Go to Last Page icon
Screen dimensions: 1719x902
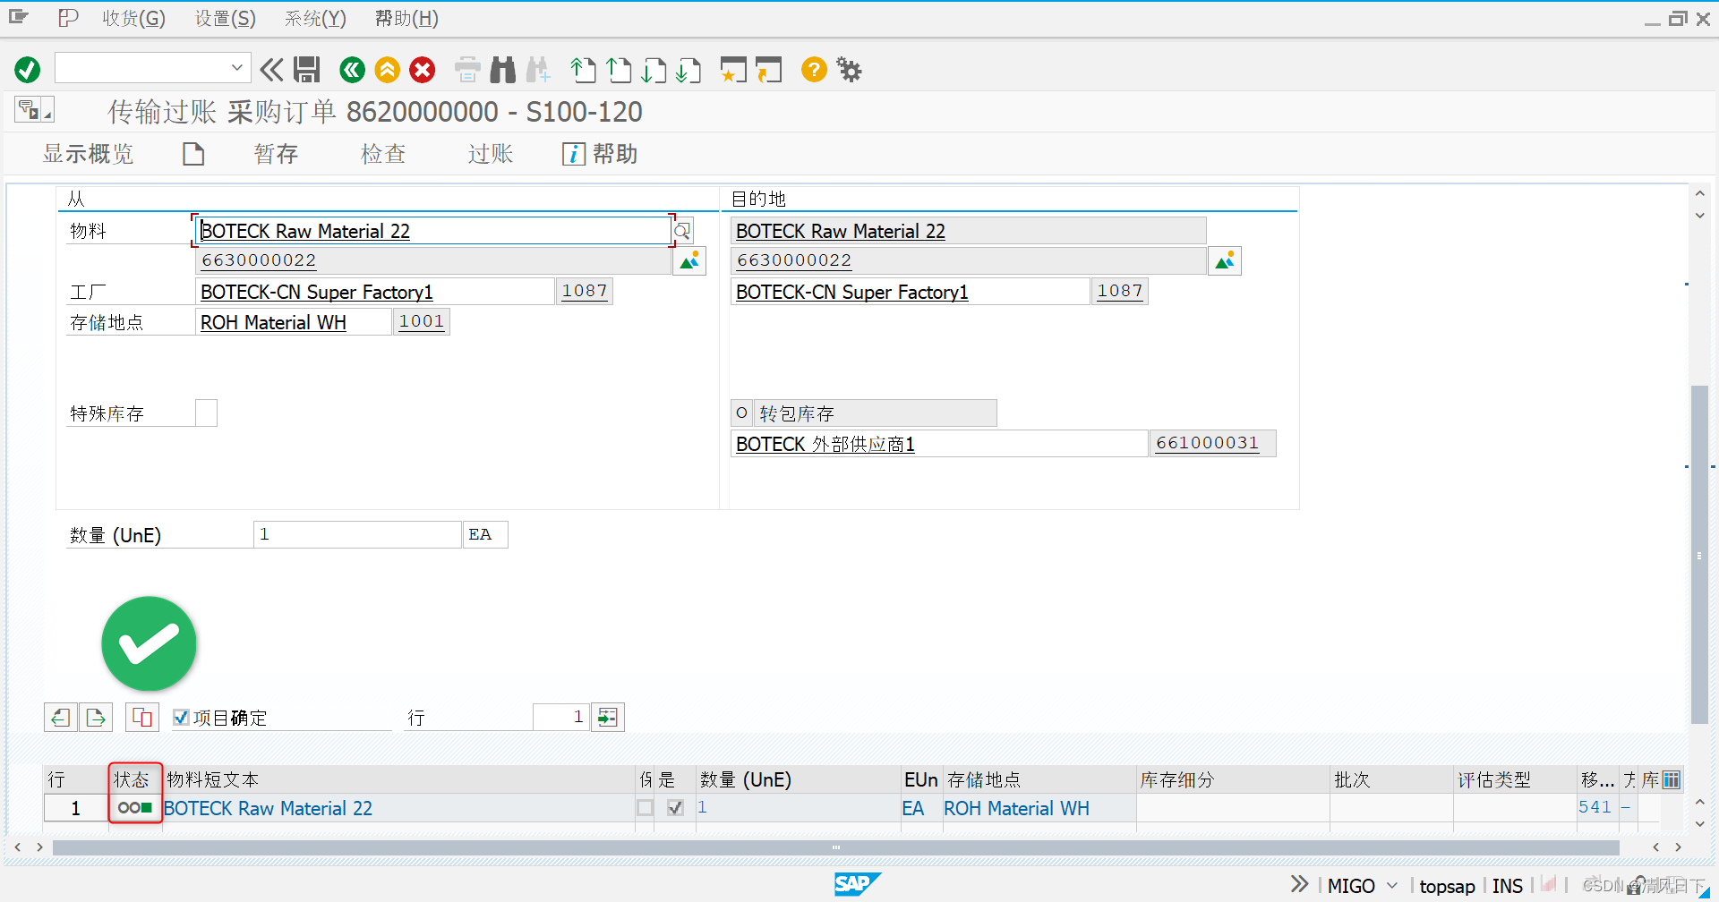pos(688,70)
